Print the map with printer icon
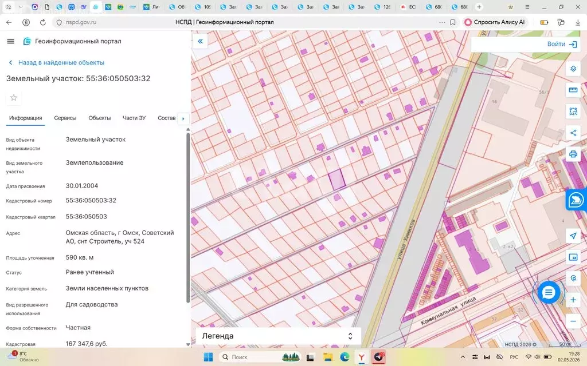Viewport: 587px width, 366px height. (573, 154)
